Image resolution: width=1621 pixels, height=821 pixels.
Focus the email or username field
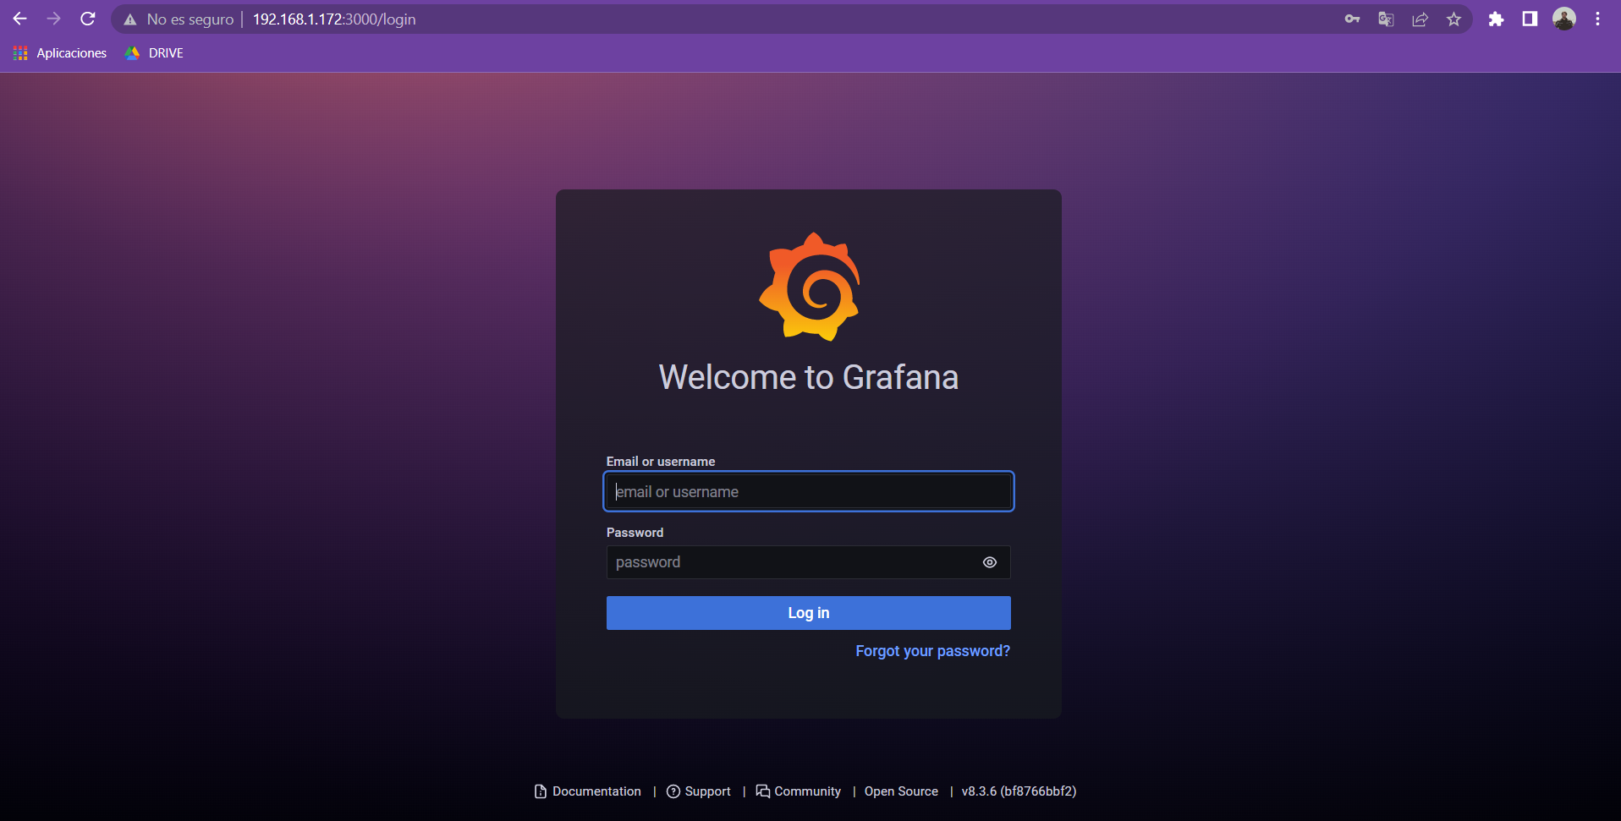[809, 491]
